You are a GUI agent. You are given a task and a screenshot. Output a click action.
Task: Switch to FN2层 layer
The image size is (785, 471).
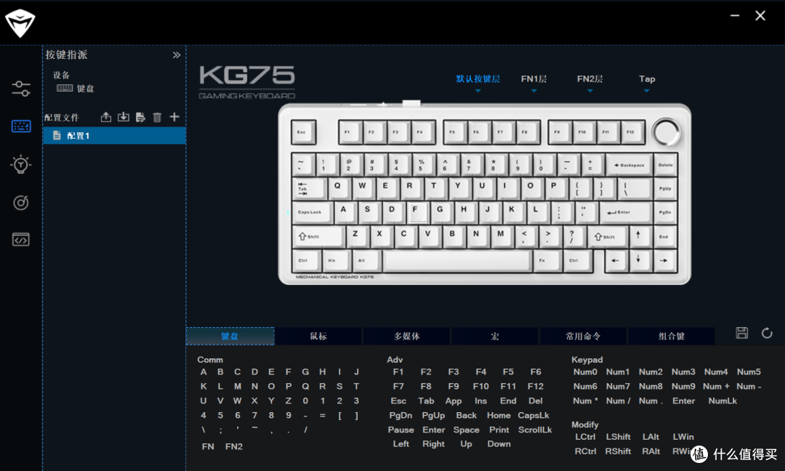(x=589, y=79)
